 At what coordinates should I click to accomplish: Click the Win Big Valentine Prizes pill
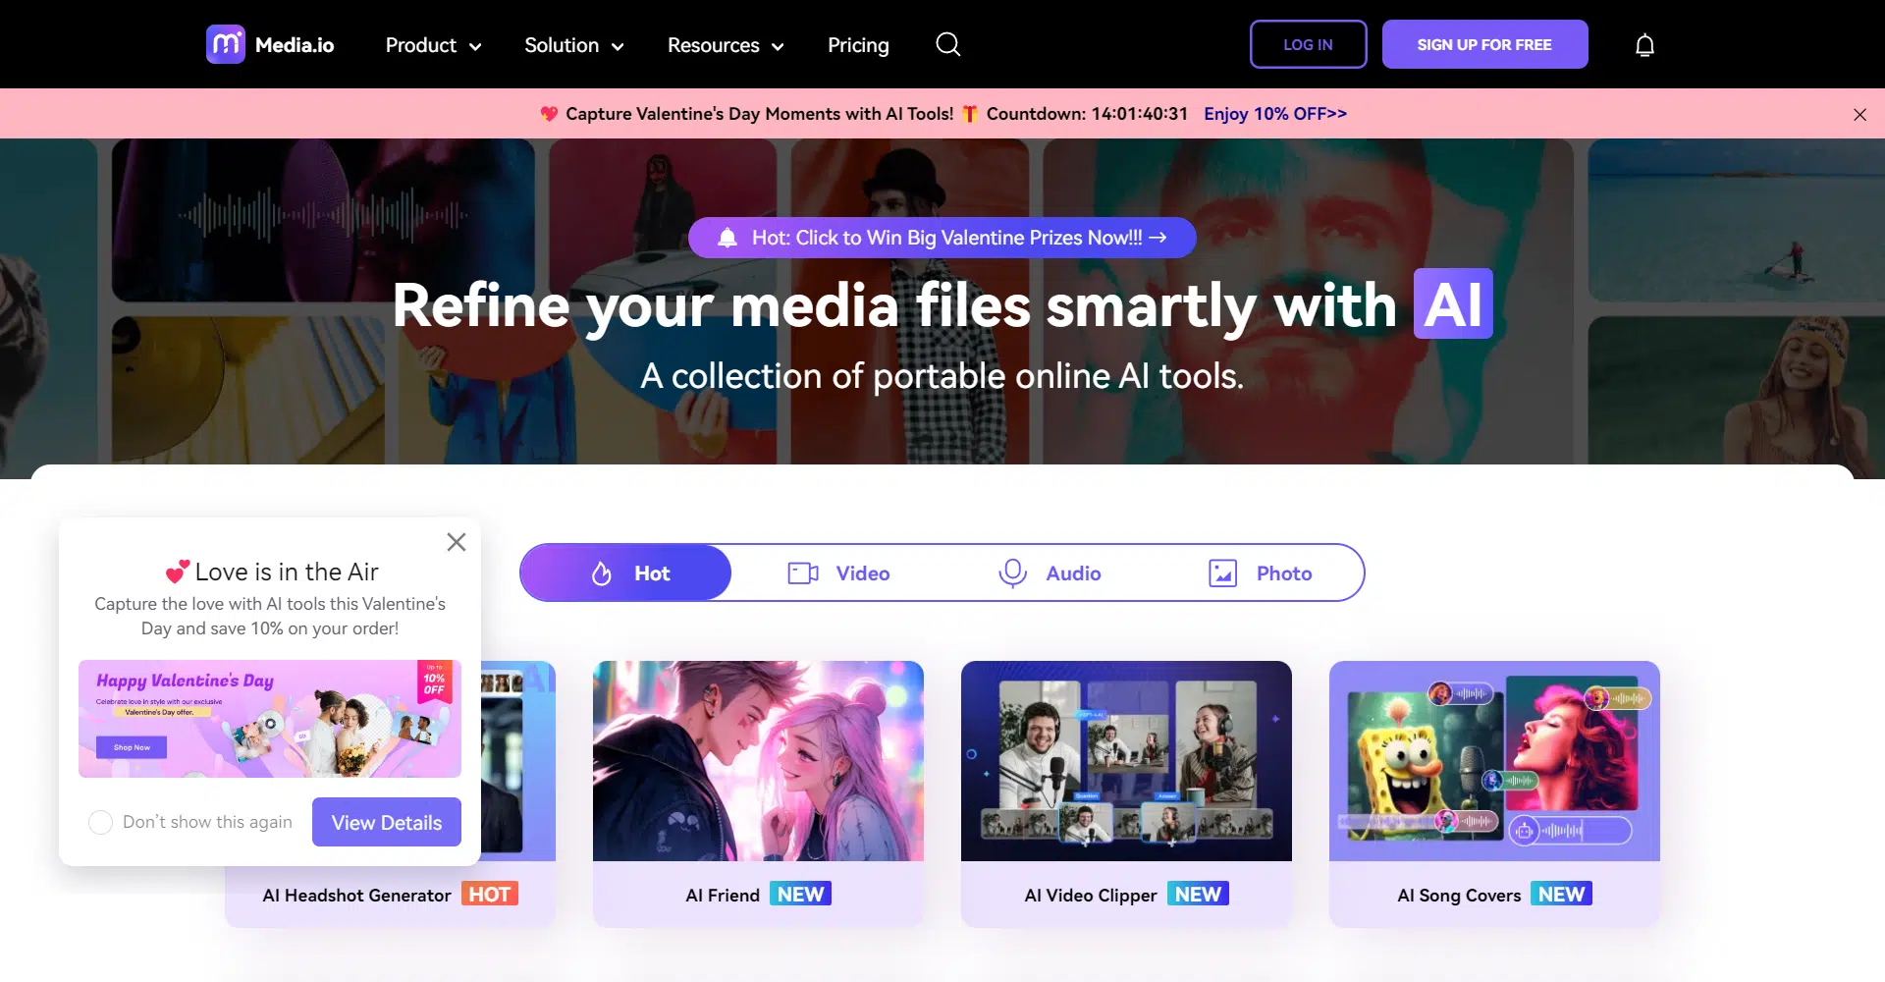click(942, 238)
